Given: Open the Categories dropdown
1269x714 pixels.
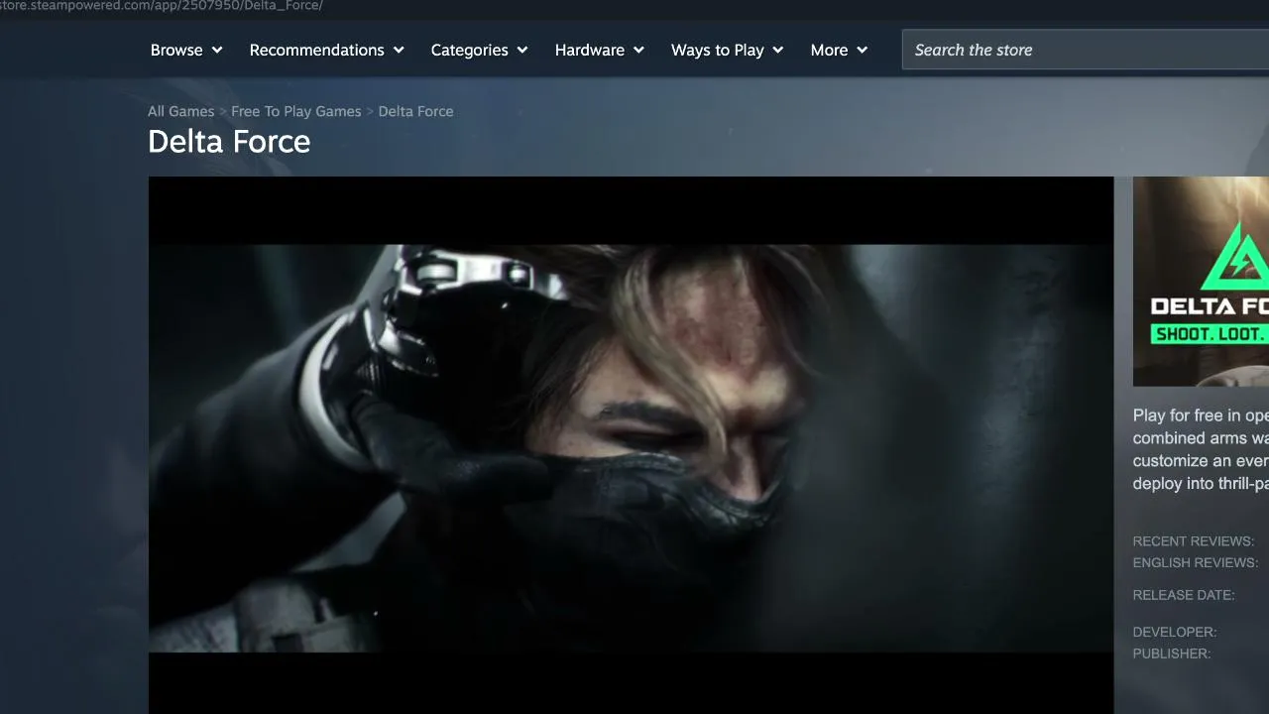Looking at the screenshot, I should tap(480, 50).
